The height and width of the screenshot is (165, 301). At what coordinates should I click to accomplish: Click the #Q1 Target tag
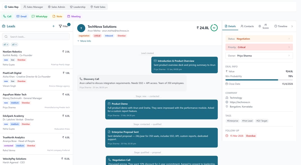[x=262, y=121]
